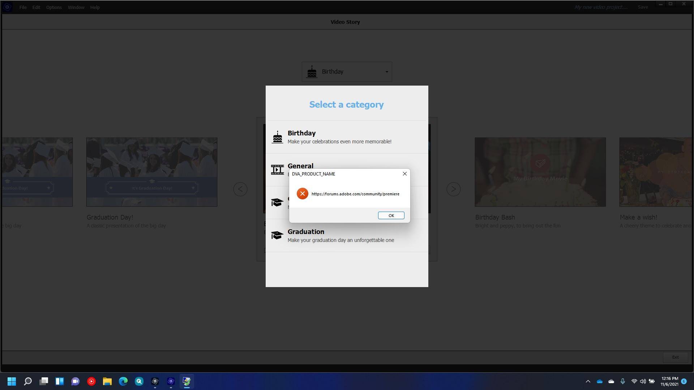Show hidden system tray icons

click(x=588, y=381)
